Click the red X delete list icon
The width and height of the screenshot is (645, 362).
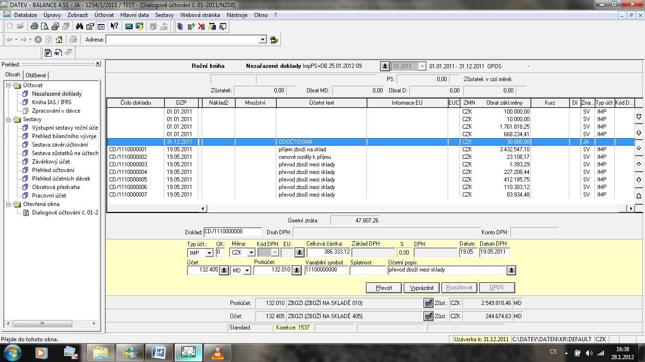(201, 26)
